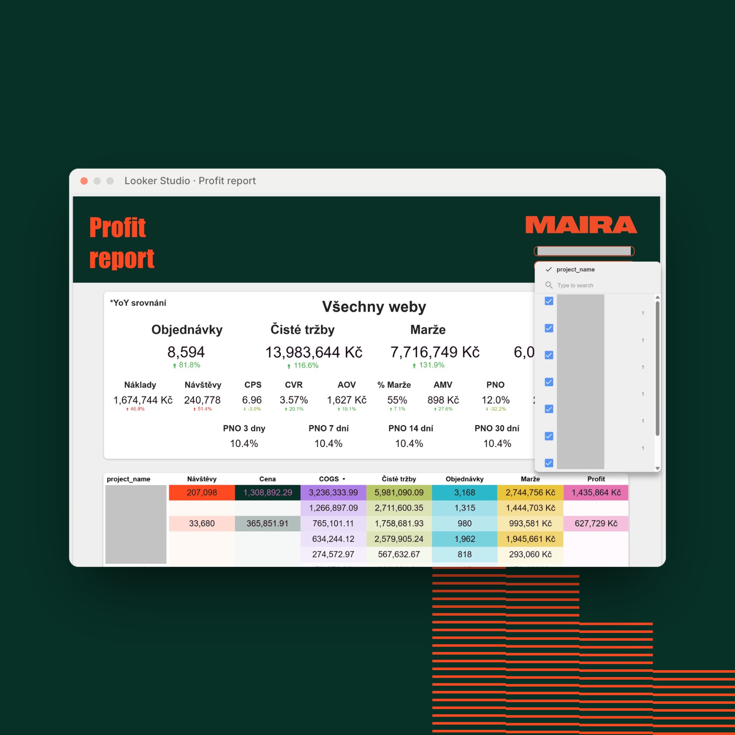
Task: Toggle the sixth checkbox in the project_name filter list
Action: (549, 436)
